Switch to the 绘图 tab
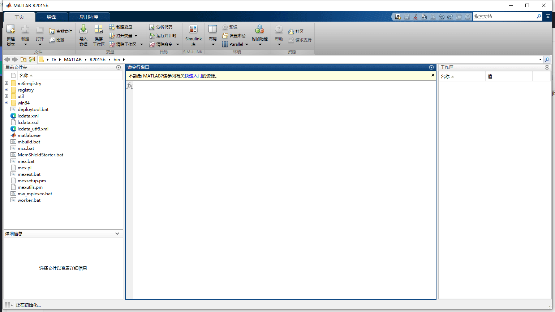555x312 pixels. [x=52, y=17]
